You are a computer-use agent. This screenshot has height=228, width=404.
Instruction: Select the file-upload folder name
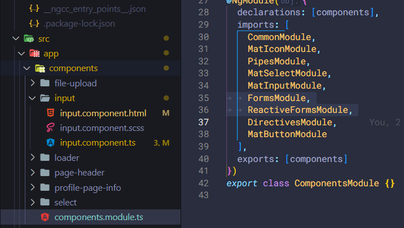point(76,84)
